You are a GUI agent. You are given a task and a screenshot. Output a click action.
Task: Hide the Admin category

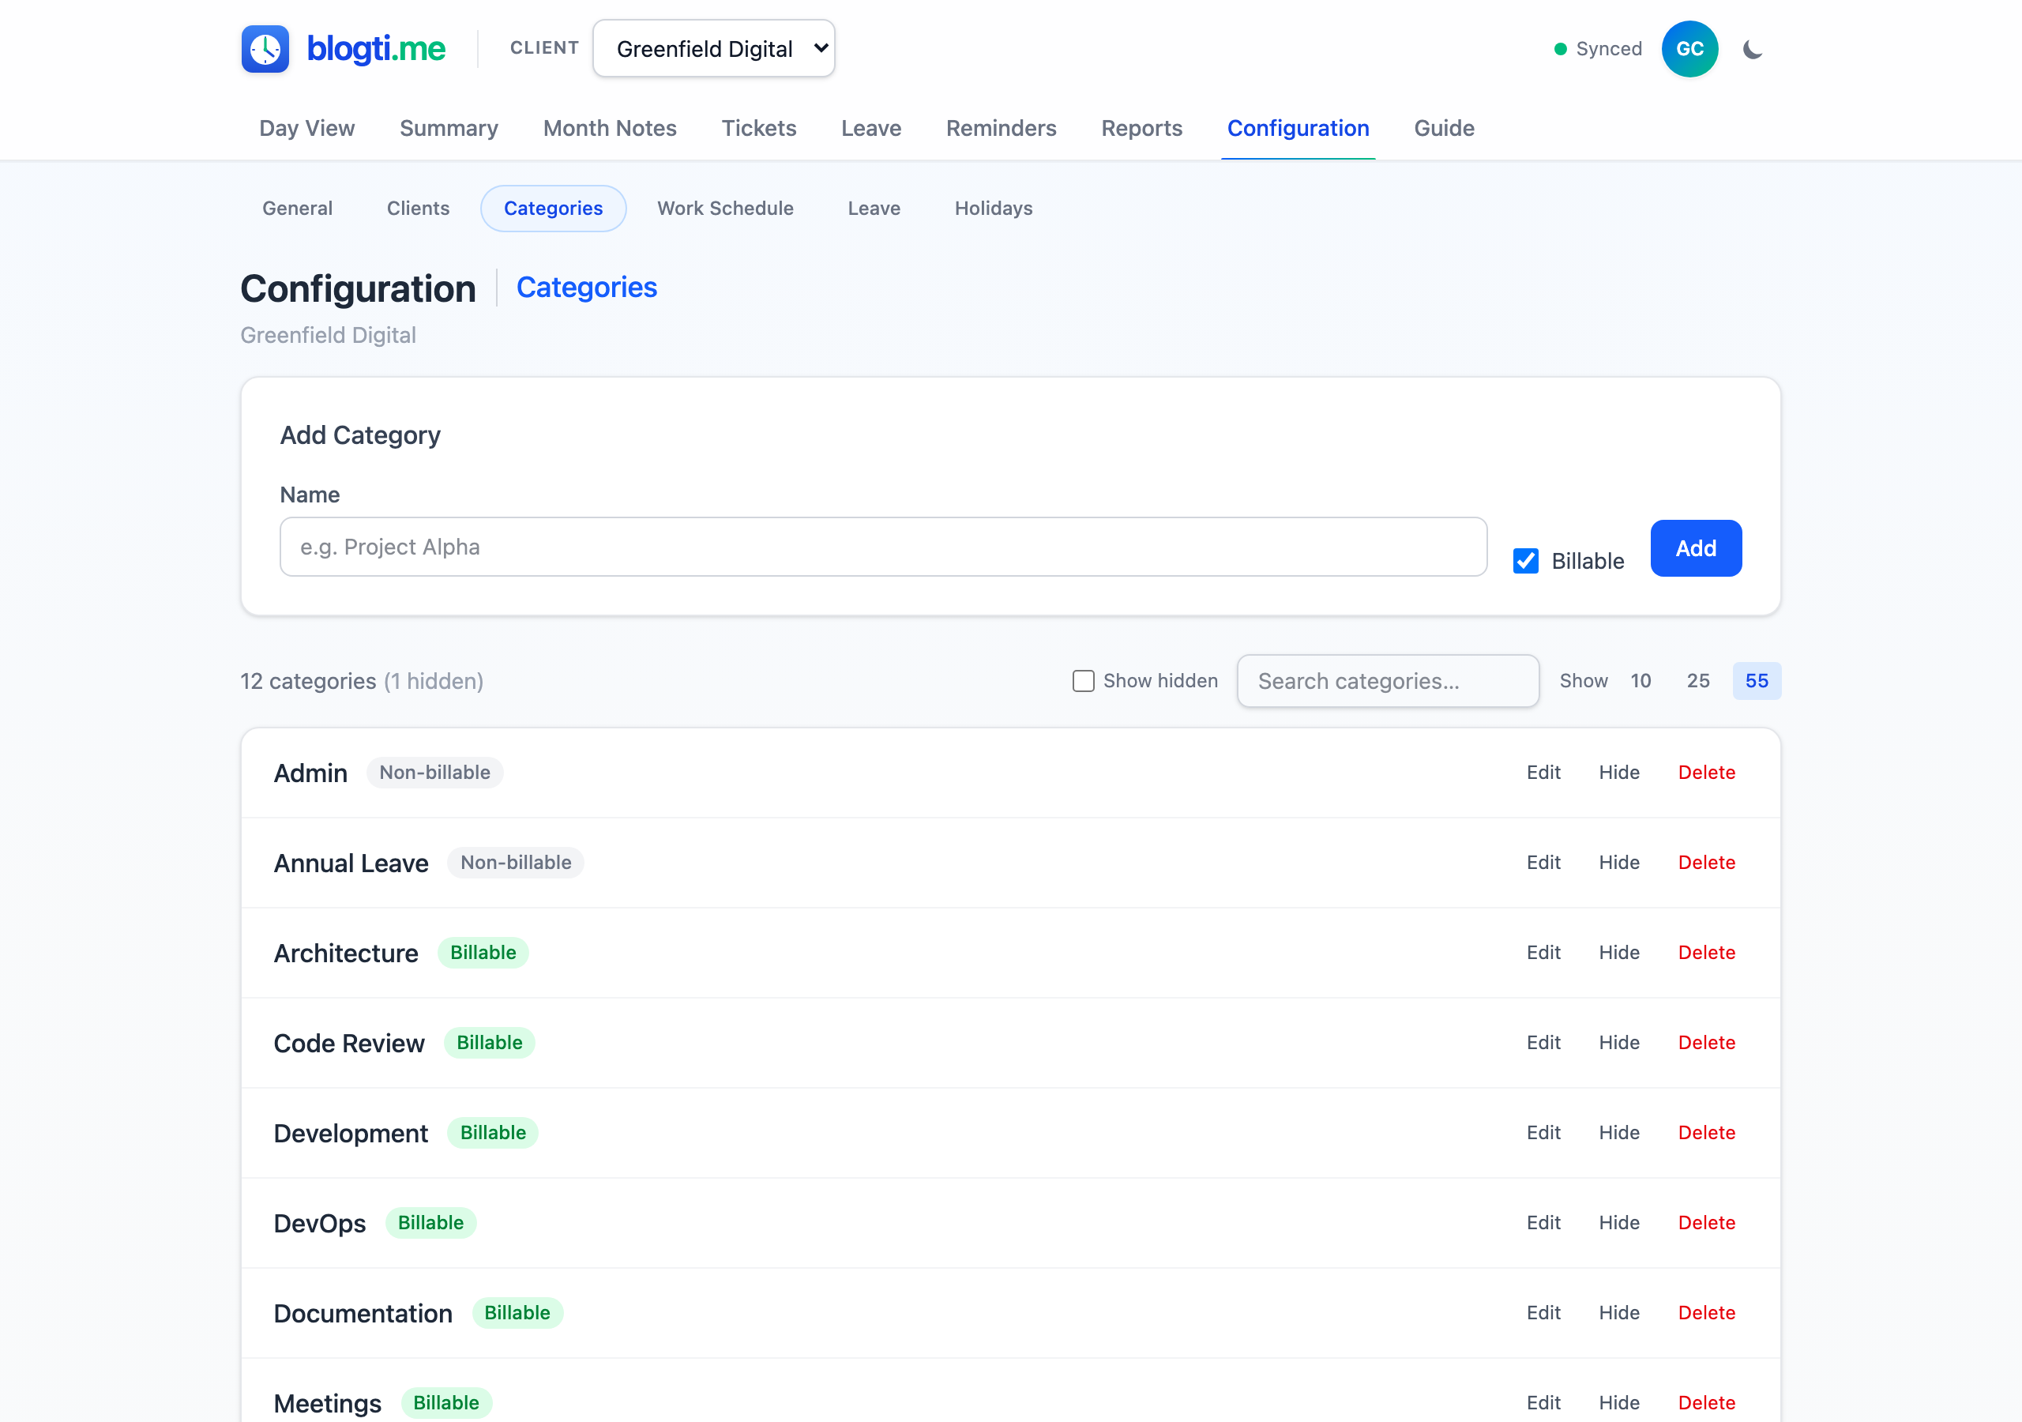point(1618,773)
